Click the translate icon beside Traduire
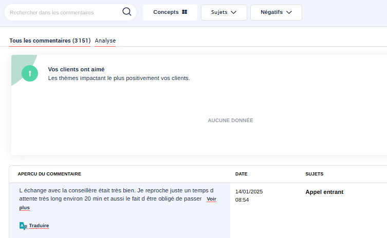 [x=23, y=226]
